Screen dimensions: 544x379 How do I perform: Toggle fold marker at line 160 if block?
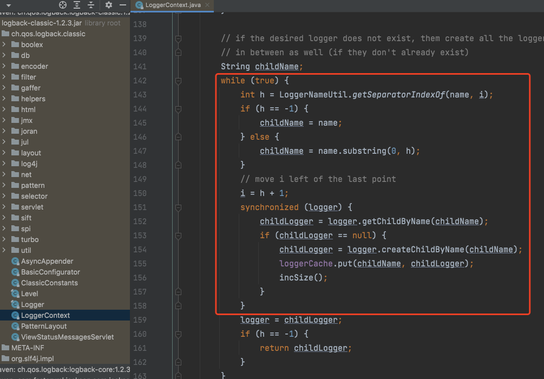coord(178,334)
